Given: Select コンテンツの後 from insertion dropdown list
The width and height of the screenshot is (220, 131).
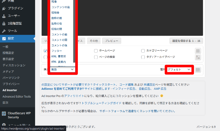Looking at the screenshot, I should 61,7.
